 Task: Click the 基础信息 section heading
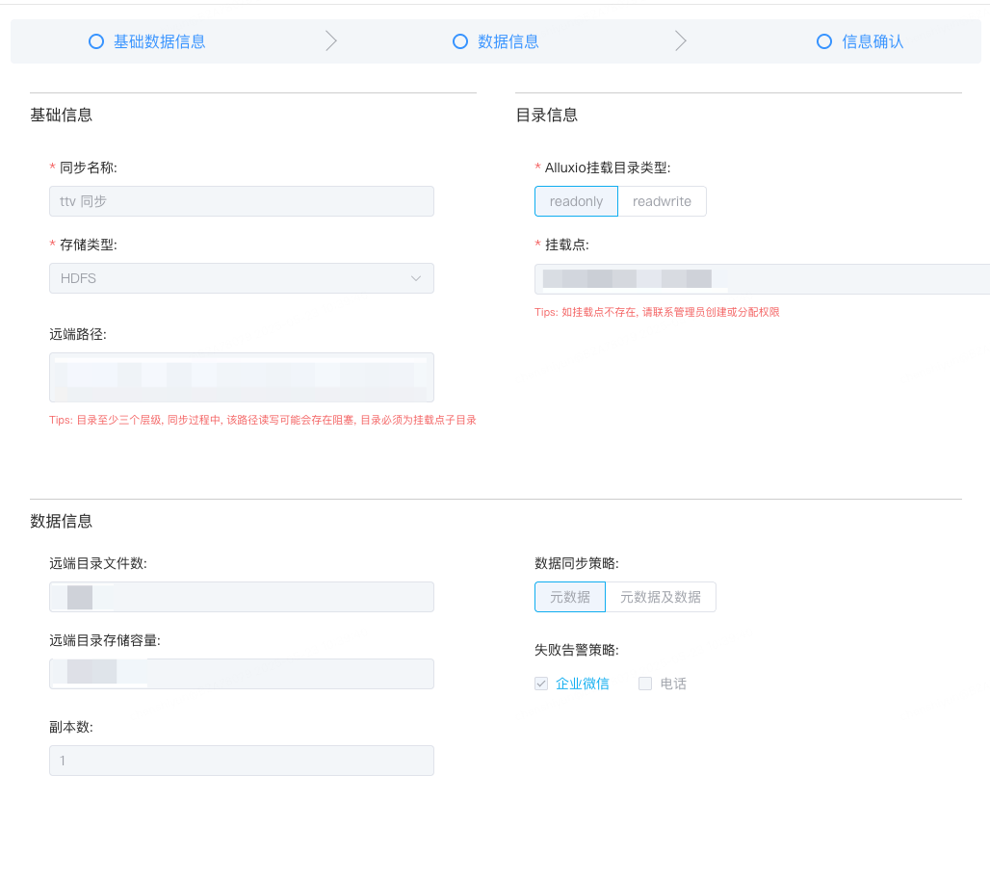pyautogui.click(x=62, y=115)
